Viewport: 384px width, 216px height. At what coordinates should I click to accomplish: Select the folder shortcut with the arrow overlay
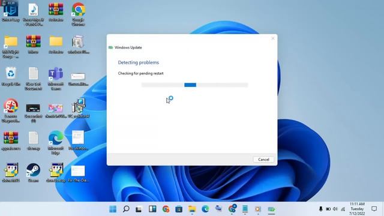11,47
